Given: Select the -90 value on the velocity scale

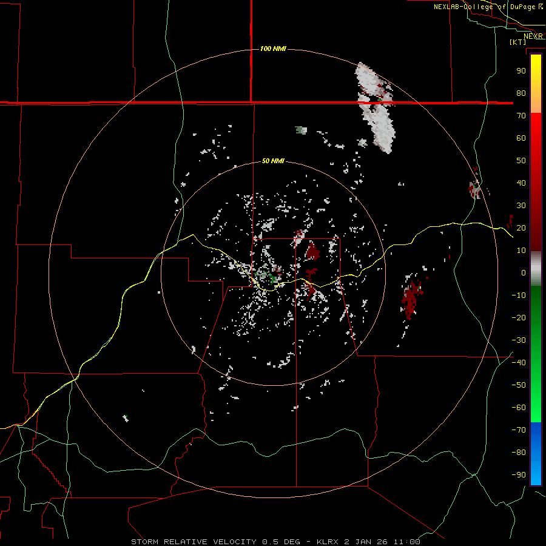Looking at the screenshot, I should pos(519,474).
